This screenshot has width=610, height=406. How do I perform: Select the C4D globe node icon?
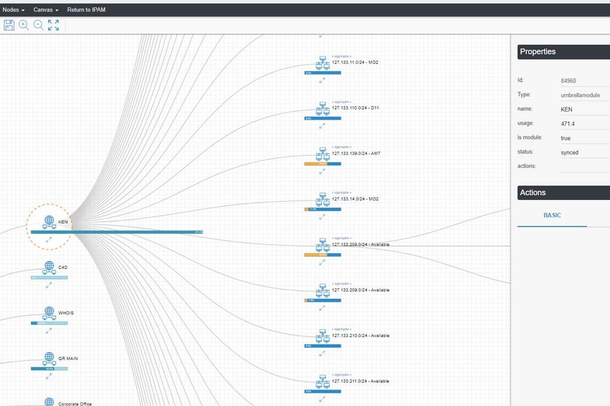(x=49, y=267)
